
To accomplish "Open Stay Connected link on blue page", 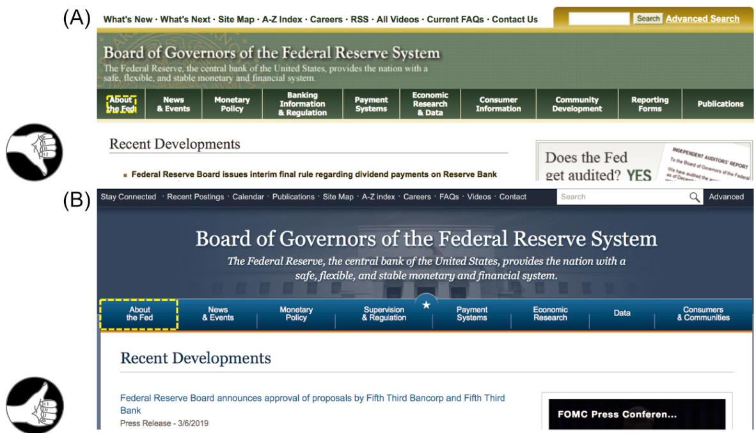I will [x=129, y=197].
